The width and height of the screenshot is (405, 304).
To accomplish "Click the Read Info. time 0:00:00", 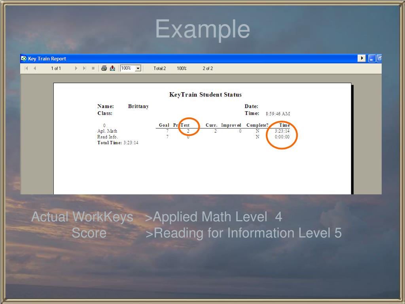I will click(282, 137).
